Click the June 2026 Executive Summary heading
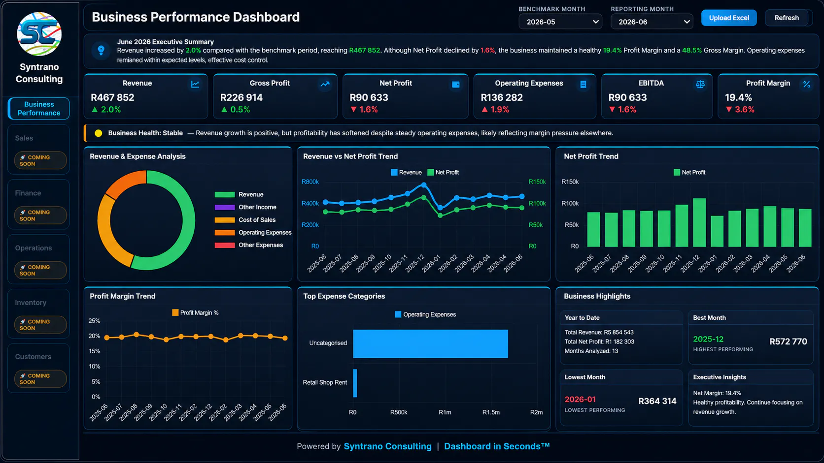The image size is (824, 463). pyautogui.click(x=165, y=42)
